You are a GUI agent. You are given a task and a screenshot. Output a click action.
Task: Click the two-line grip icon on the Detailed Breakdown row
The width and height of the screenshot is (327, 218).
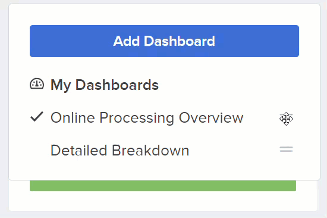pos(286,150)
